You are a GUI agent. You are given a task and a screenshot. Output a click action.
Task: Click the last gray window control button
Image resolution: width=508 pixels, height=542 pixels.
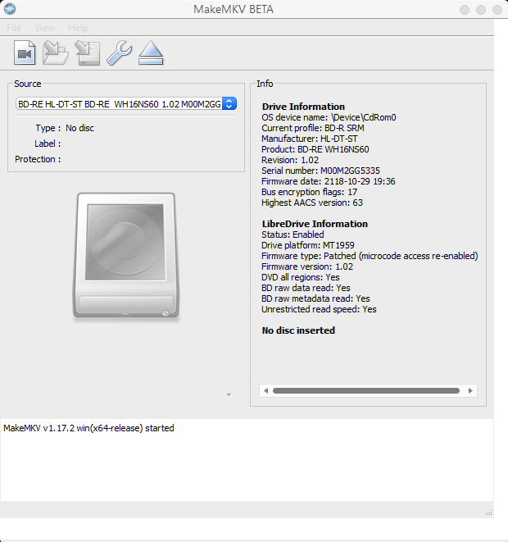(497, 10)
